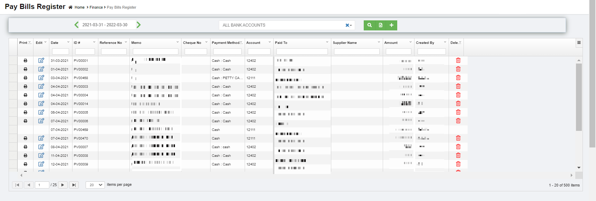596x201 pixels.
Task: Print the PV00001 bill row
Action: point(25,60)
